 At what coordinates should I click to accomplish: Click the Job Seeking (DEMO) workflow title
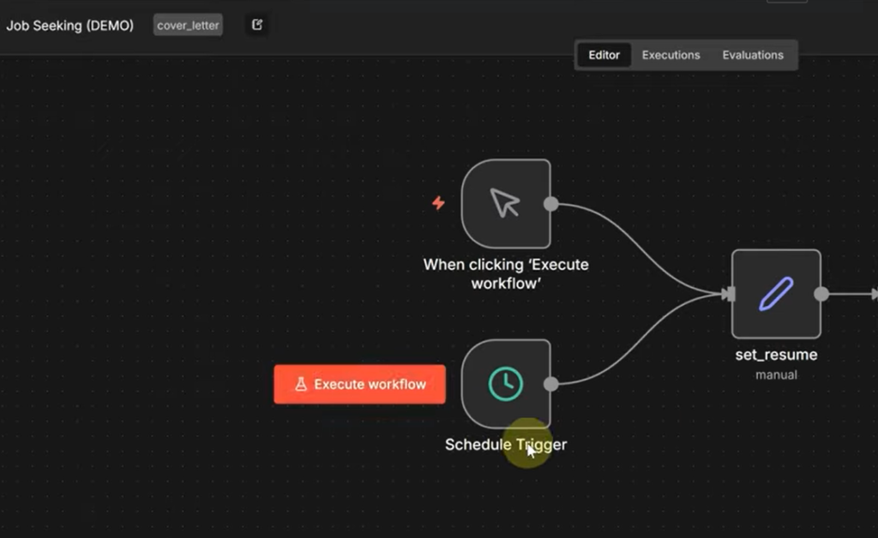pyautogui.click(x=70, y=26)
